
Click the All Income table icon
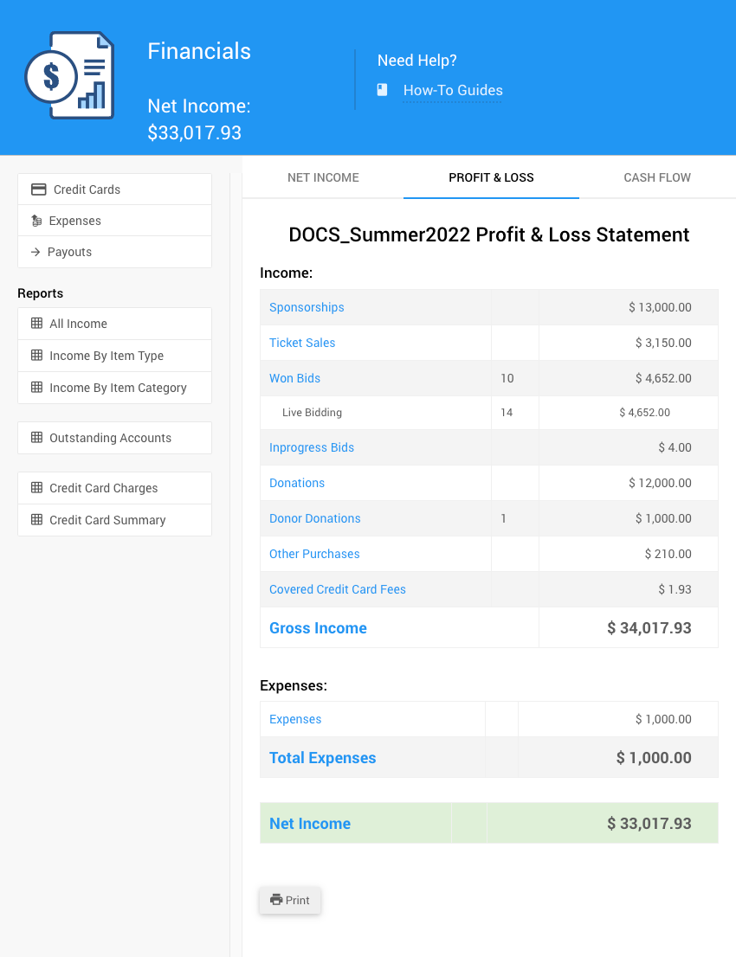point(36,324)
